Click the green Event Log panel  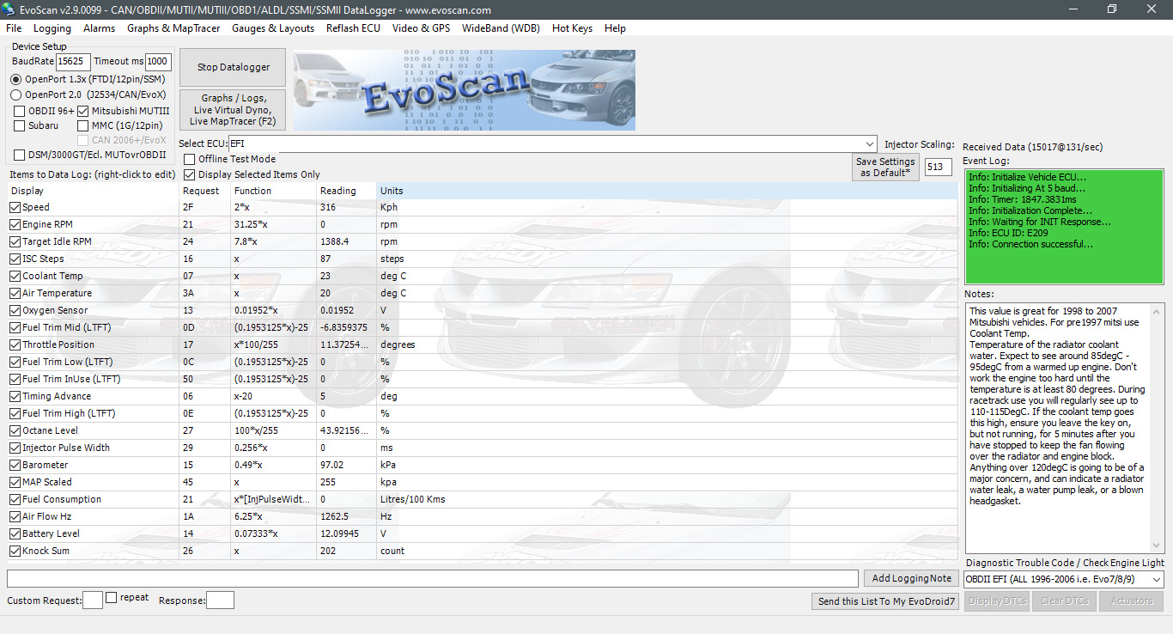pyautogui.click(x=1065, y=226)
